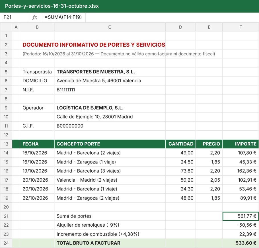Select column B header
Screen dimensions: 259x248
37,27
